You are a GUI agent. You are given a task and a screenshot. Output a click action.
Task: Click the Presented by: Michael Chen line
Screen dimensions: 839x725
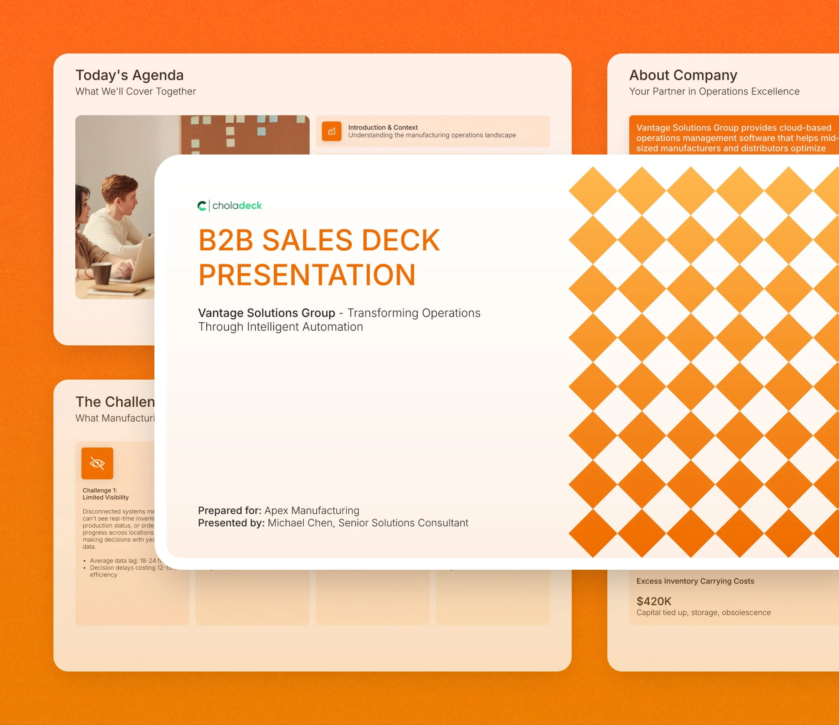point(333,523)
